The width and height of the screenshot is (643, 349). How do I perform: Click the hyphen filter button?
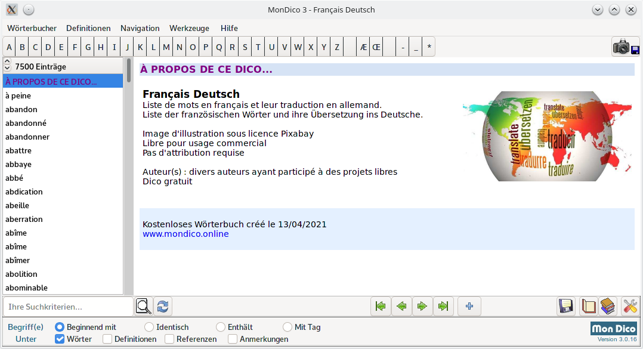click(403, 47)
